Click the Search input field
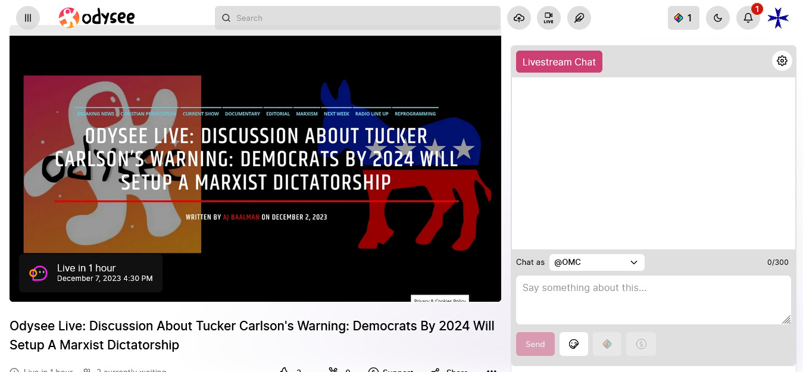 click(x=357, y=18)
